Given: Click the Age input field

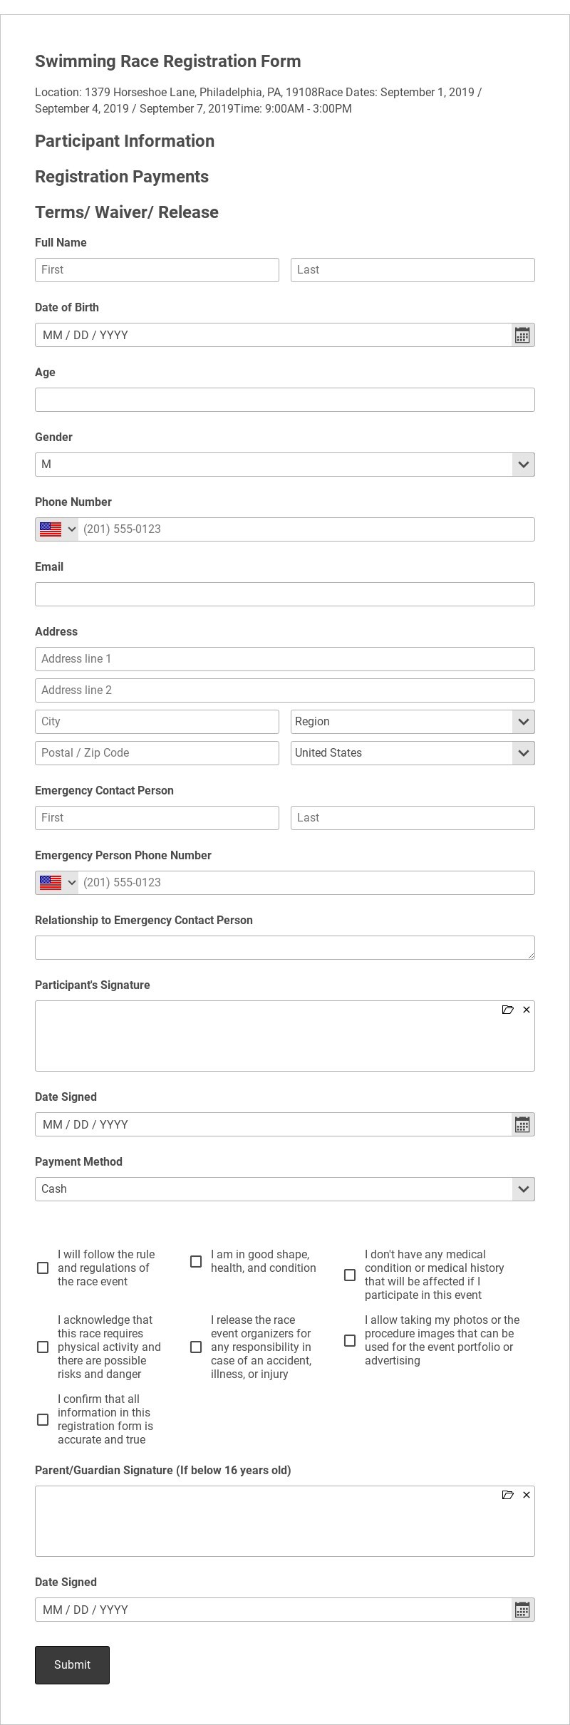Looking at the screenshot, I should point(285,400).
